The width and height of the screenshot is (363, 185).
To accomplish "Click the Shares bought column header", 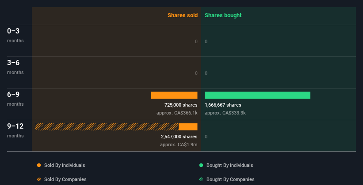I will (223, 15).
